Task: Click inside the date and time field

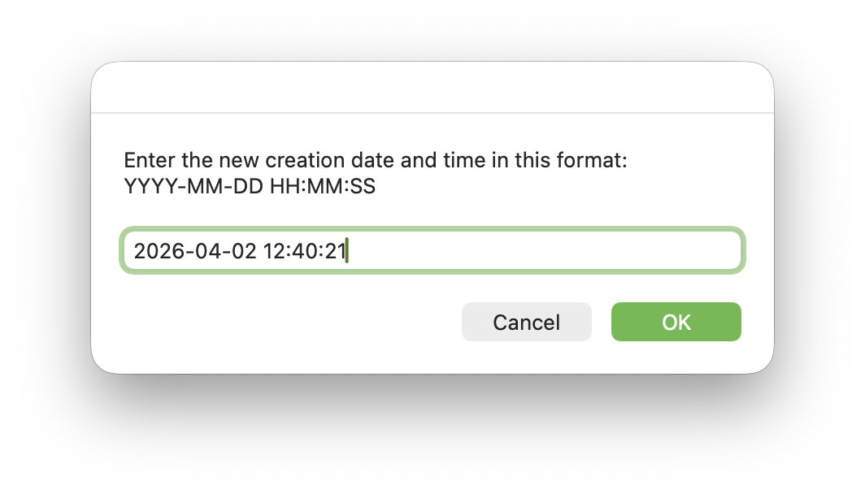Action: click(x=431, y=251)
